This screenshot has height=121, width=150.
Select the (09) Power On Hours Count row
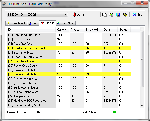click(x=69, y=57)
